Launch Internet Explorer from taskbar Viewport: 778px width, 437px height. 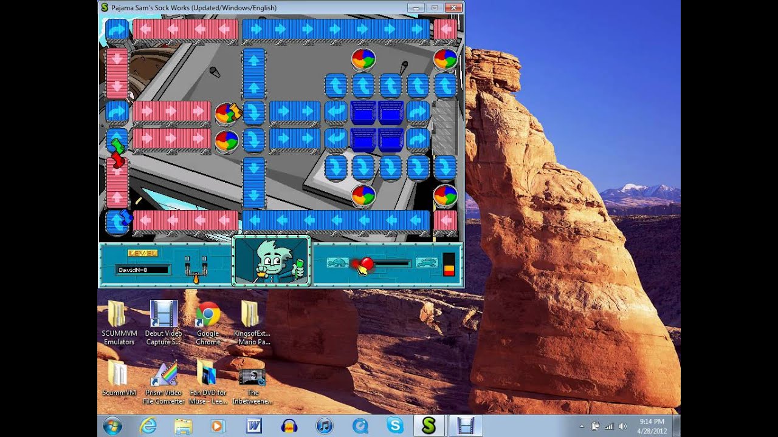(x=148, y=426)
